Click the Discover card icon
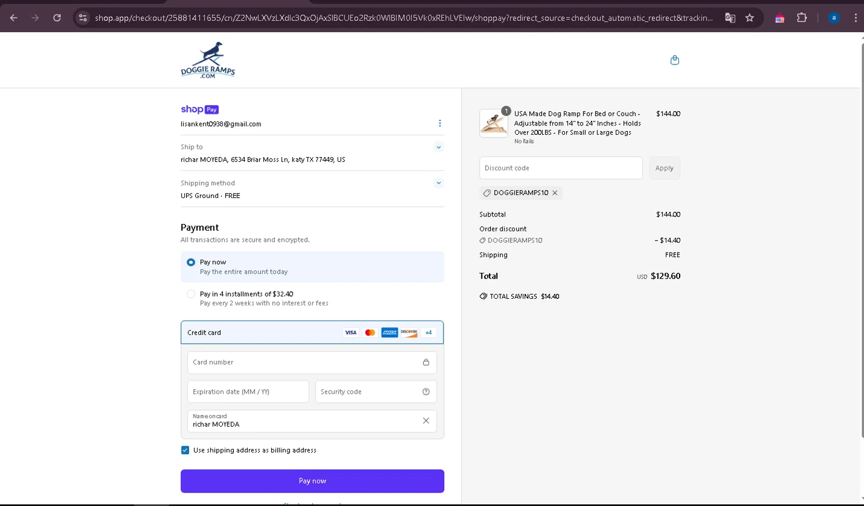Image resolution: width=864 pixels, height=506 pixels. point(409,333)
